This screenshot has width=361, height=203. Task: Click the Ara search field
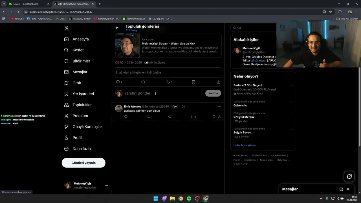254,28
